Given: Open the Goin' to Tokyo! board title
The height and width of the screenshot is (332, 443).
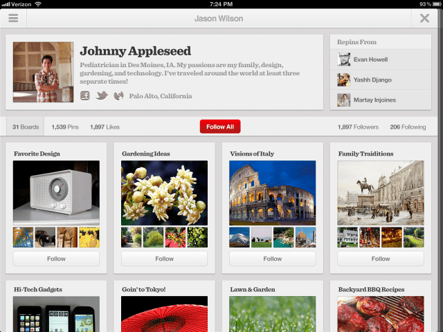Looking at the screenshot, I should tap(144, 289).
